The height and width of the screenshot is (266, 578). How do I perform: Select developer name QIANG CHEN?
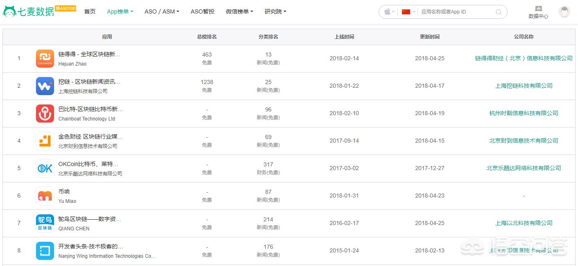pyautogui.click(x=74, y=229)
